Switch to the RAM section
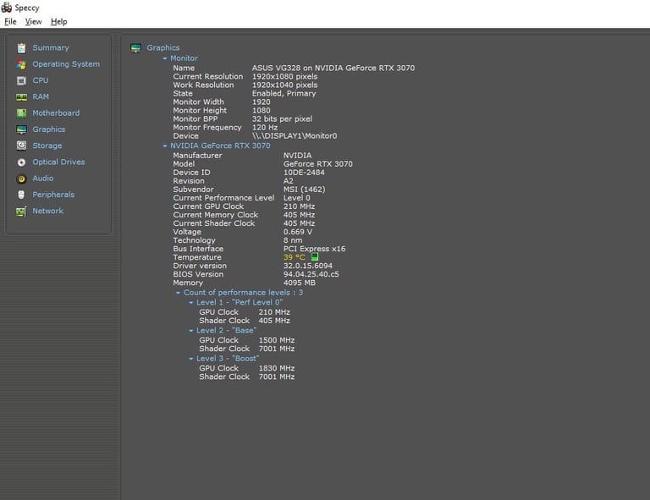The image size is (650, 500). pos(41,97)
